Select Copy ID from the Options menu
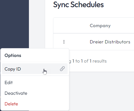Screen dimensions: 134x111 (35, 69)
